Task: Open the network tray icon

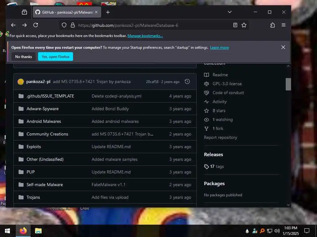Action: pyautogui.click(x=270, y=231)
